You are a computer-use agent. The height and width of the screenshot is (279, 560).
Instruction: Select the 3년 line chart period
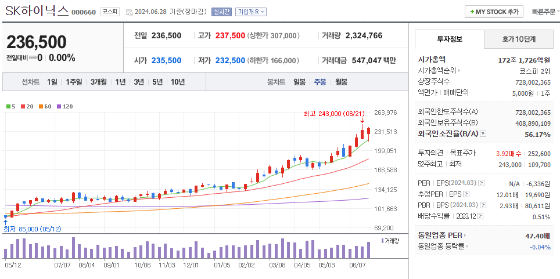click(139, 82)
